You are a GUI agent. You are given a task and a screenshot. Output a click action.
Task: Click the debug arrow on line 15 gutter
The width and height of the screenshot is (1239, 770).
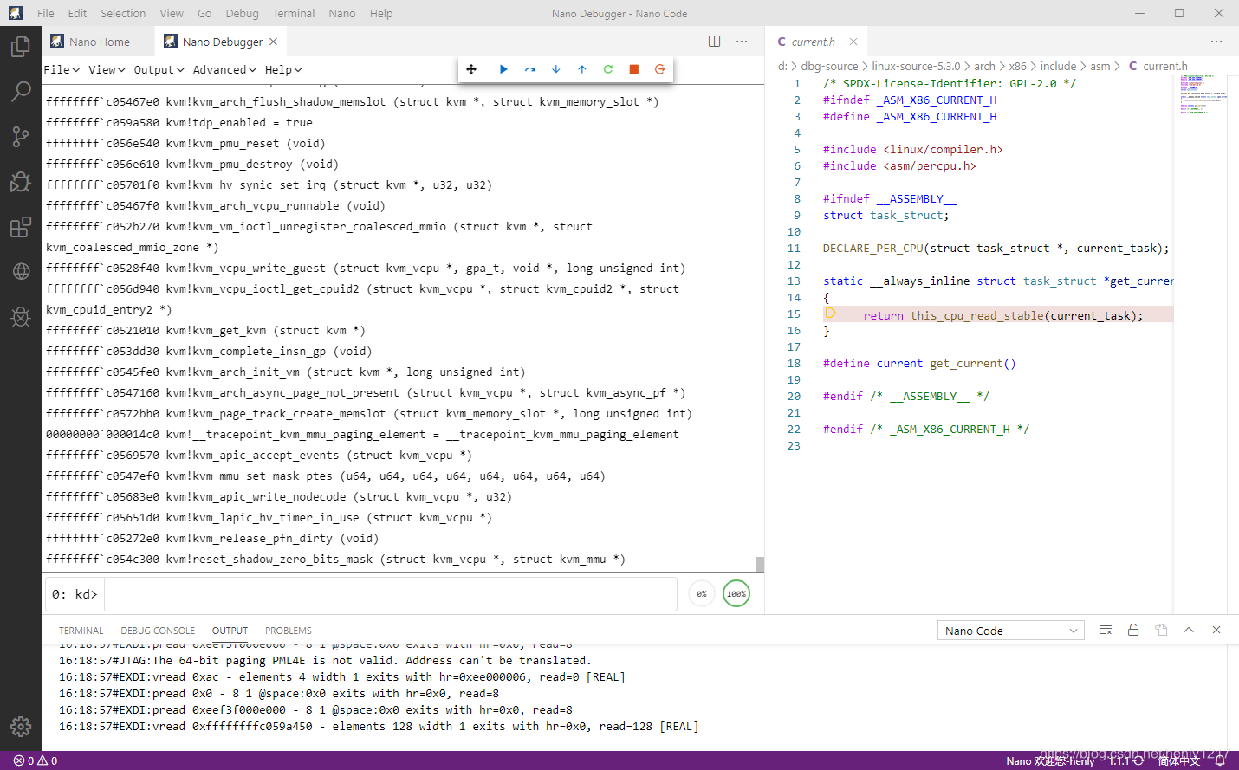point(830,314)
